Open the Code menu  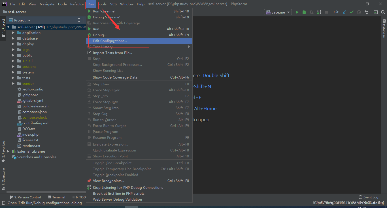pyautogui.click(x=62, y=4)
